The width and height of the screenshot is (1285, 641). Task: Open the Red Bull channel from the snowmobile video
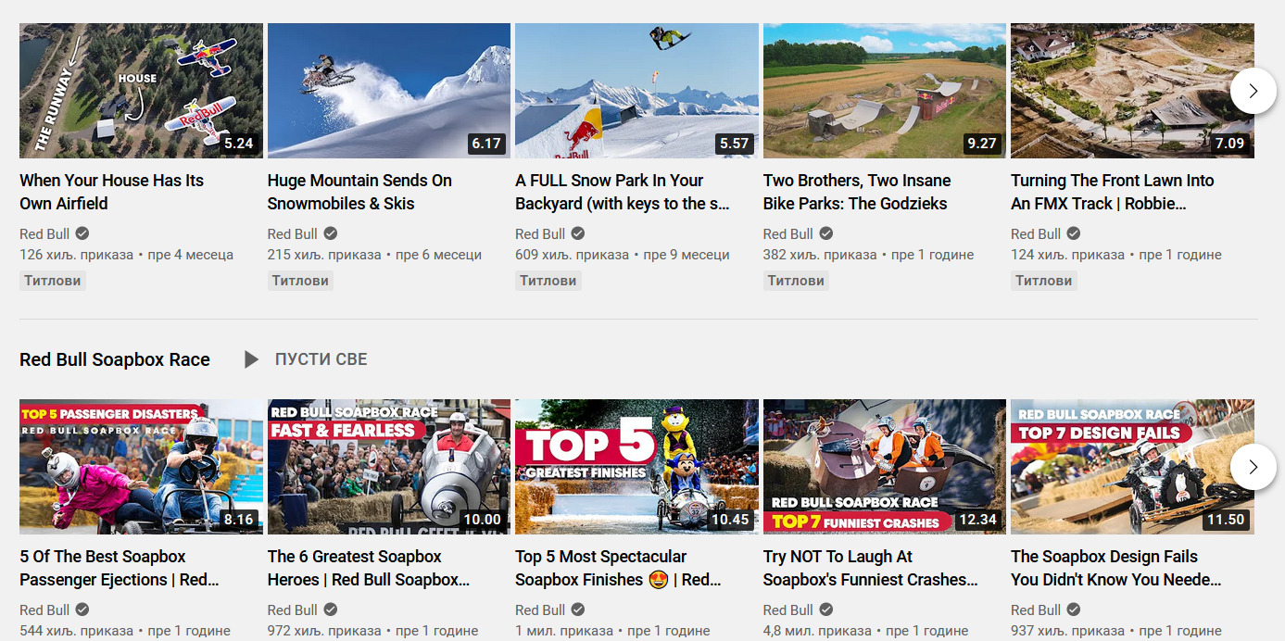coord(292,233)
